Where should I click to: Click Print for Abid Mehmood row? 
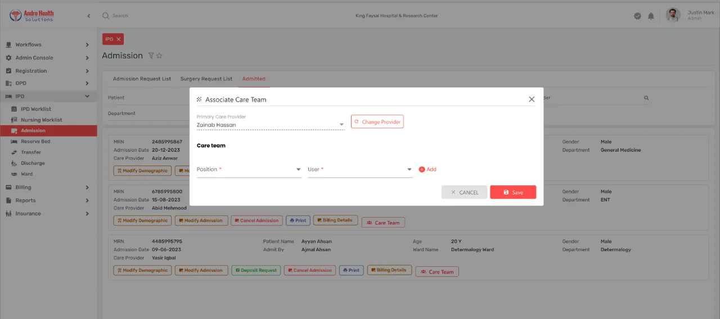tap(298, 221)
